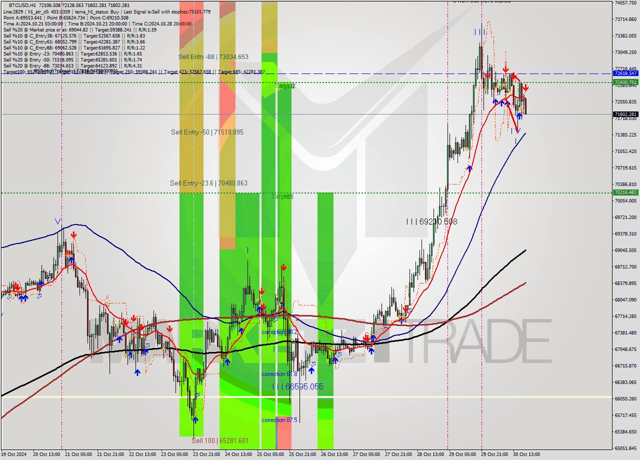Screen dimensions: 640x460
Task: Click the current price tag 71802.281
Action: (x=625, y=114)
